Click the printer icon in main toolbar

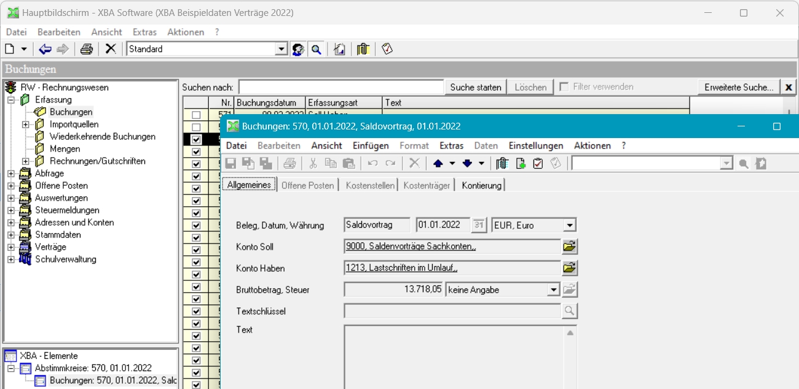[x=87, y=49]
